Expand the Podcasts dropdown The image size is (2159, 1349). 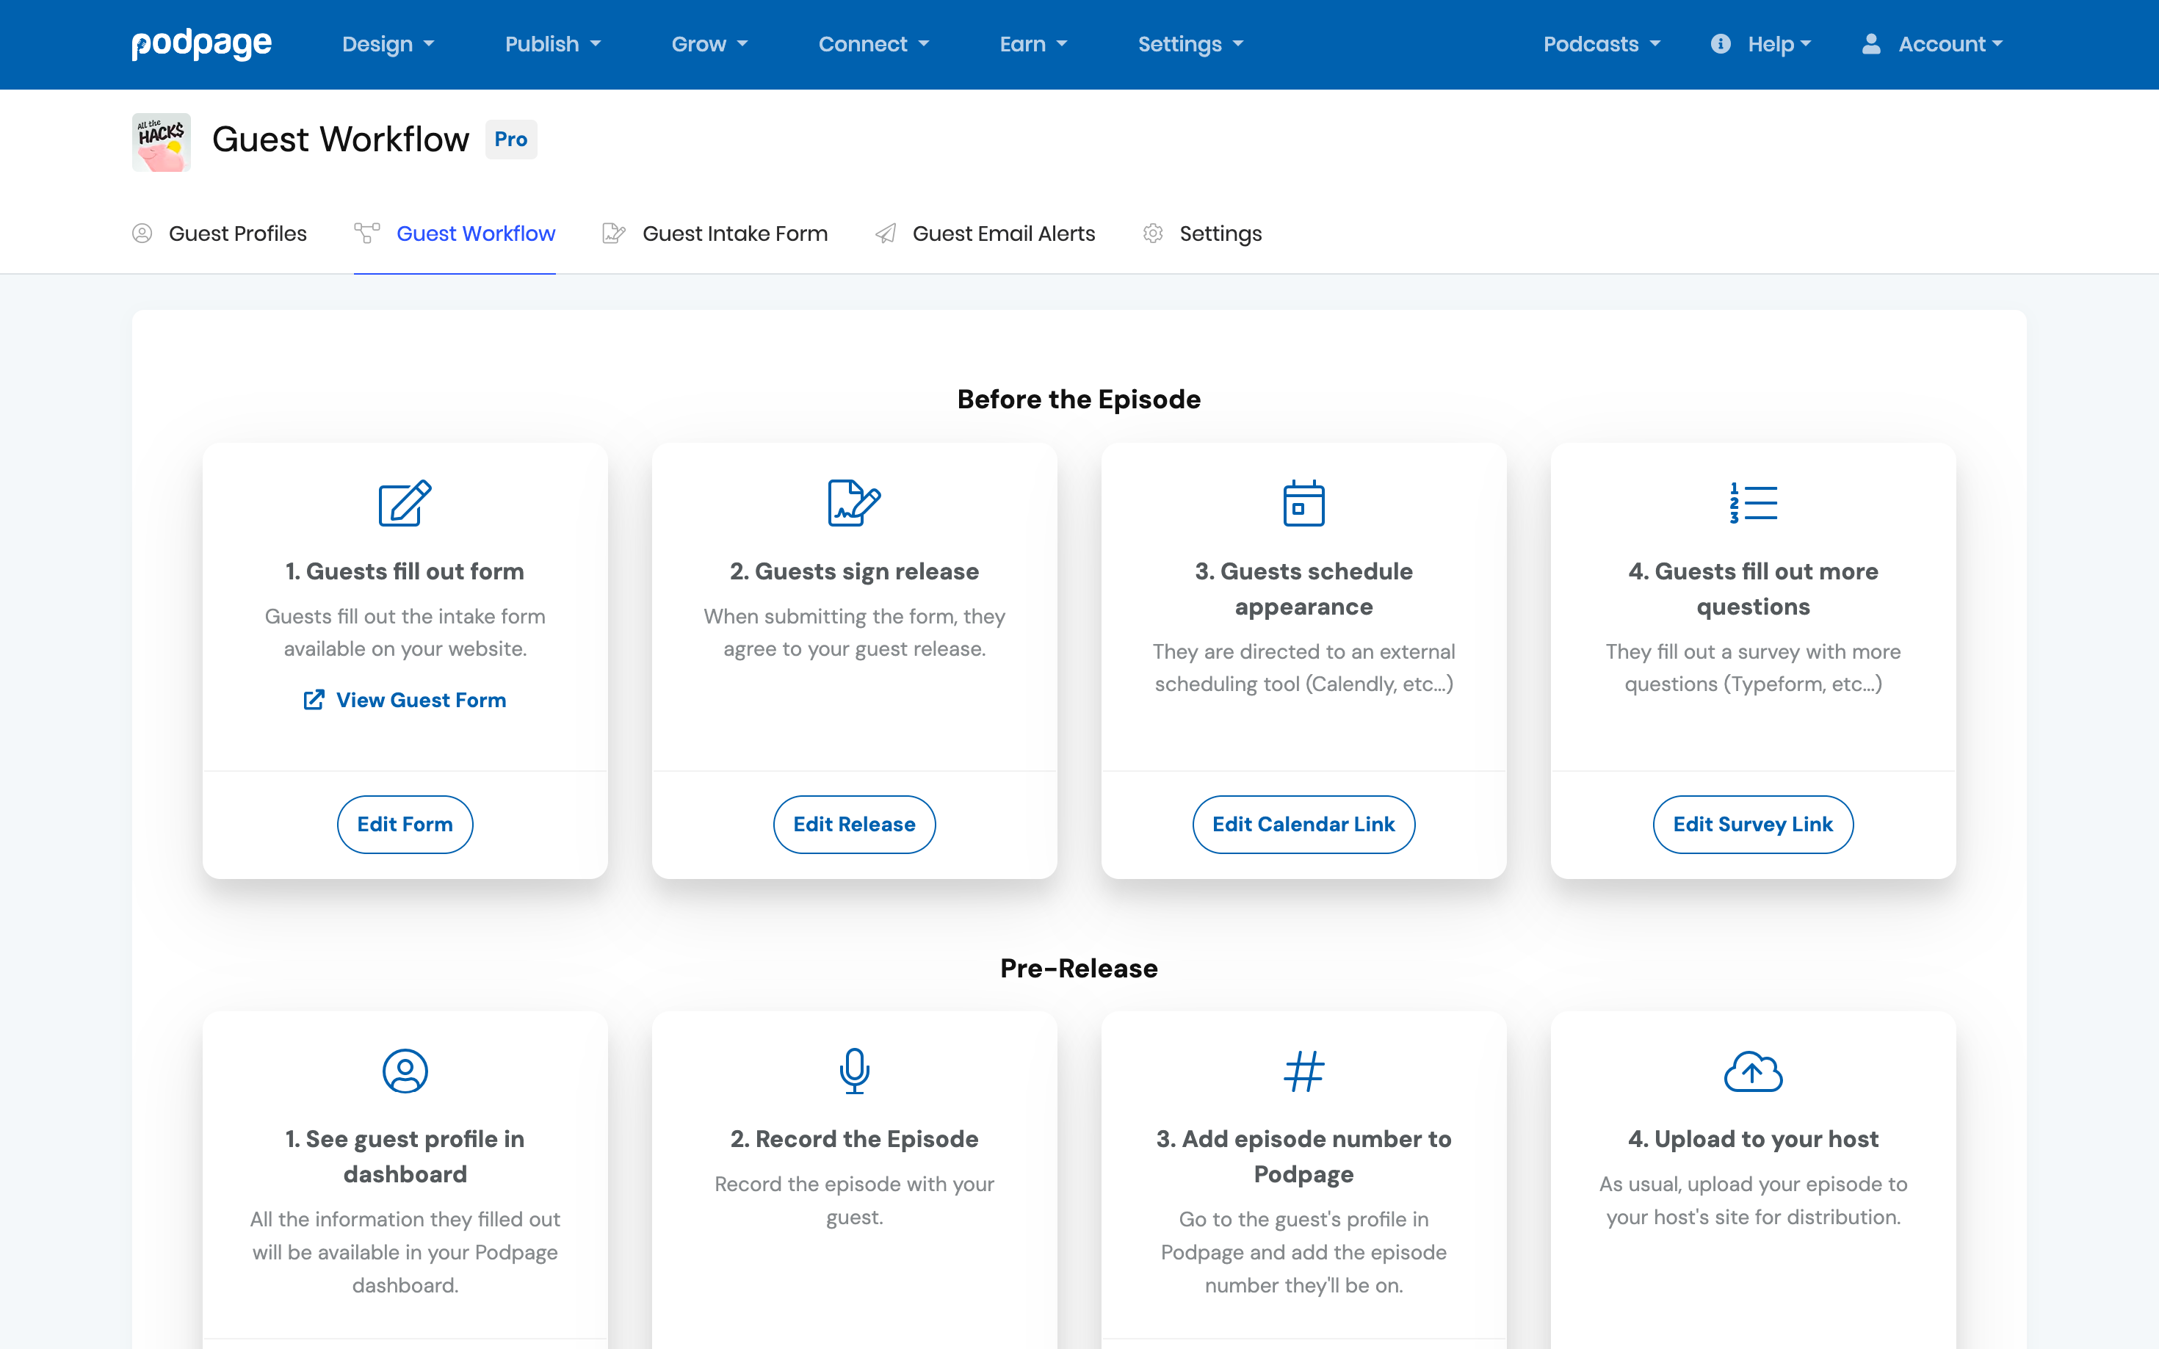1602,44
